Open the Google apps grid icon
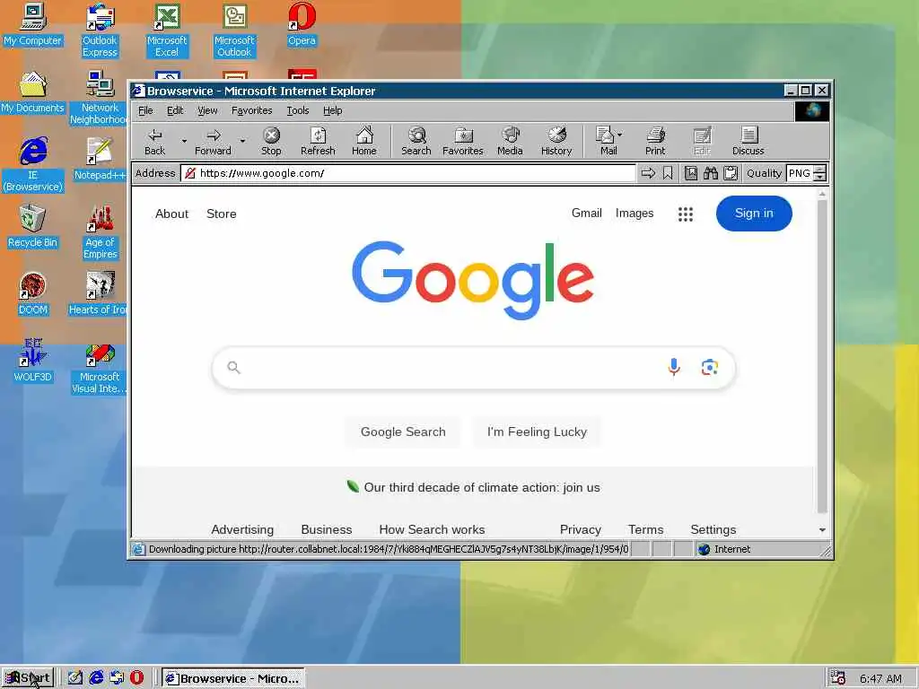The height and width of the screenshot is (689, 919). [x=686, y=214]
